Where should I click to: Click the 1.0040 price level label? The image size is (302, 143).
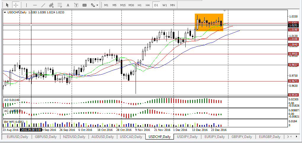(x=293, y=45)
